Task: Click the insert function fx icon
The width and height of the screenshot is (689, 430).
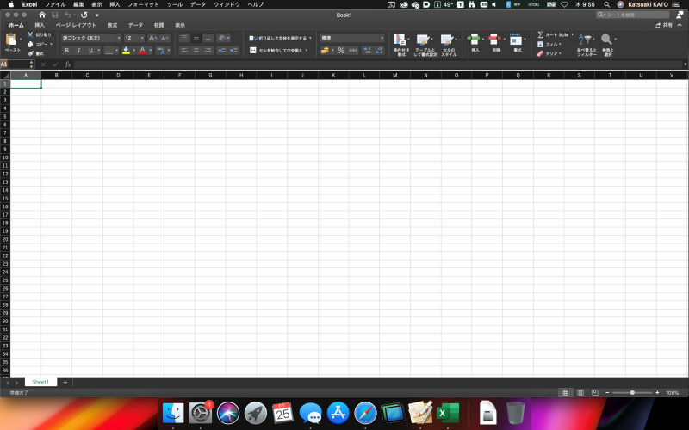Action: pyautogui.click(x=68, y=64)
